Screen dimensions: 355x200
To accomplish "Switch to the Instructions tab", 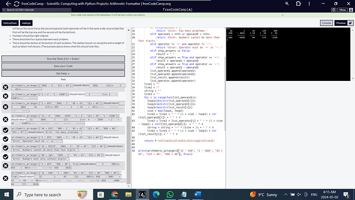I will (x=10, y=23).
